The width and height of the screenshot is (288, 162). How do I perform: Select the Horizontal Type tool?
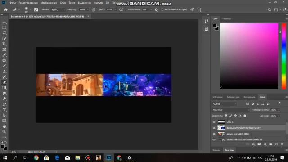point(4,110)
